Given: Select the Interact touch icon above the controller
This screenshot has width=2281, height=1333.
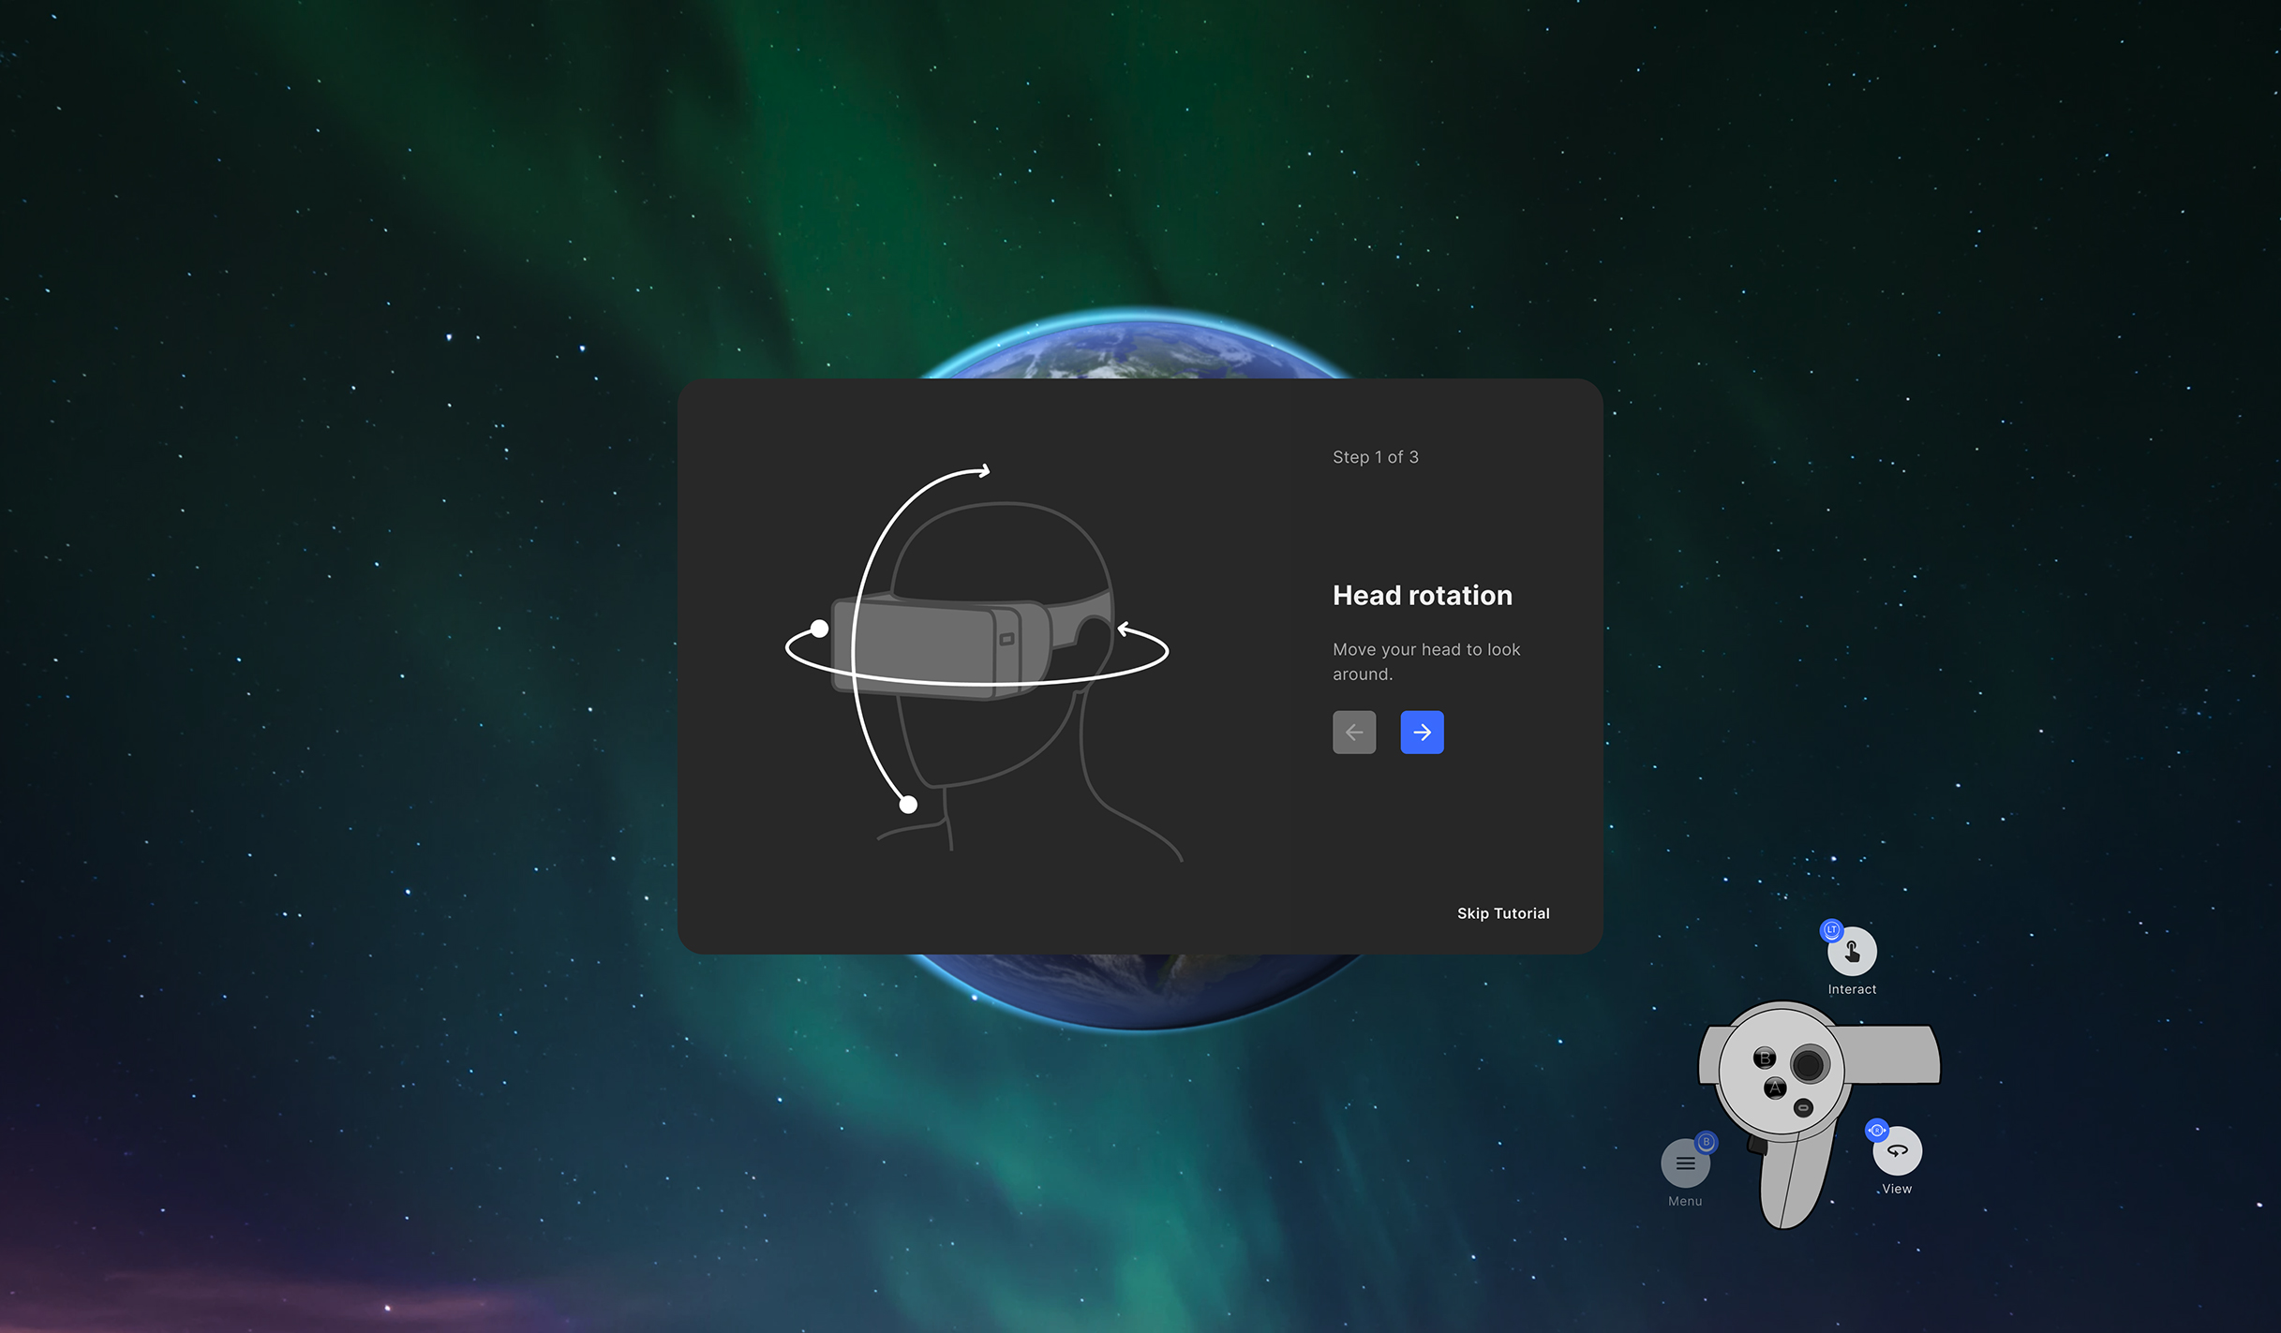Looking at the screenshot, I should [1852, 953].
